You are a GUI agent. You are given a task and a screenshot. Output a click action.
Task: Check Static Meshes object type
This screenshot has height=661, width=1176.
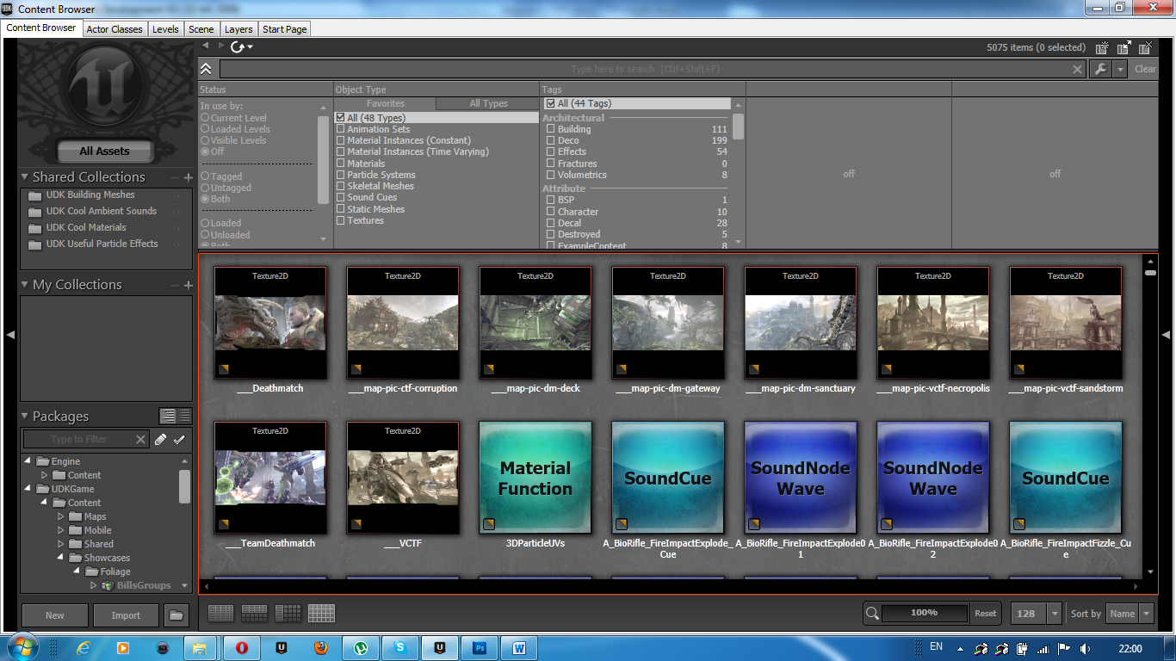click(341, 209)
